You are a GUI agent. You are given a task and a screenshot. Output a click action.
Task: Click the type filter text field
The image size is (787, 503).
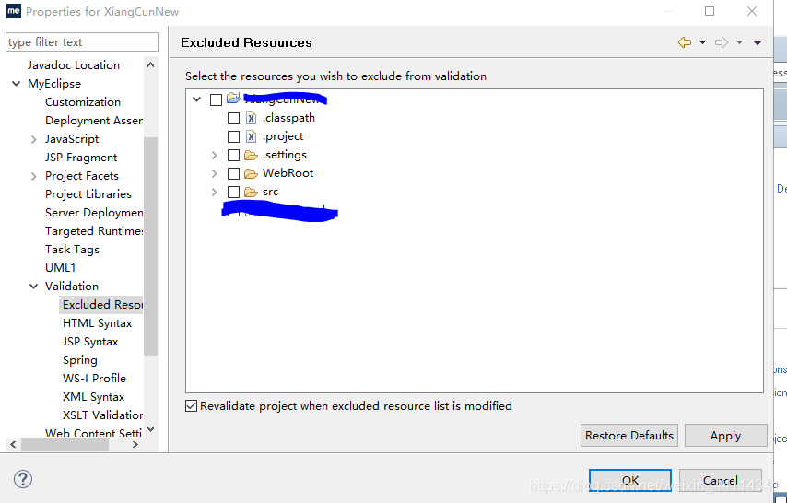[x=82, y=42]
